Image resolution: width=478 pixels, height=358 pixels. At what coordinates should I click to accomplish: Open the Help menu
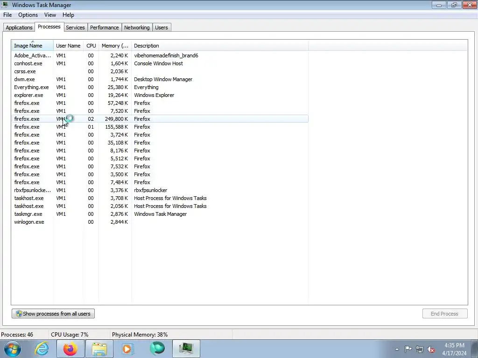(68, 15)
